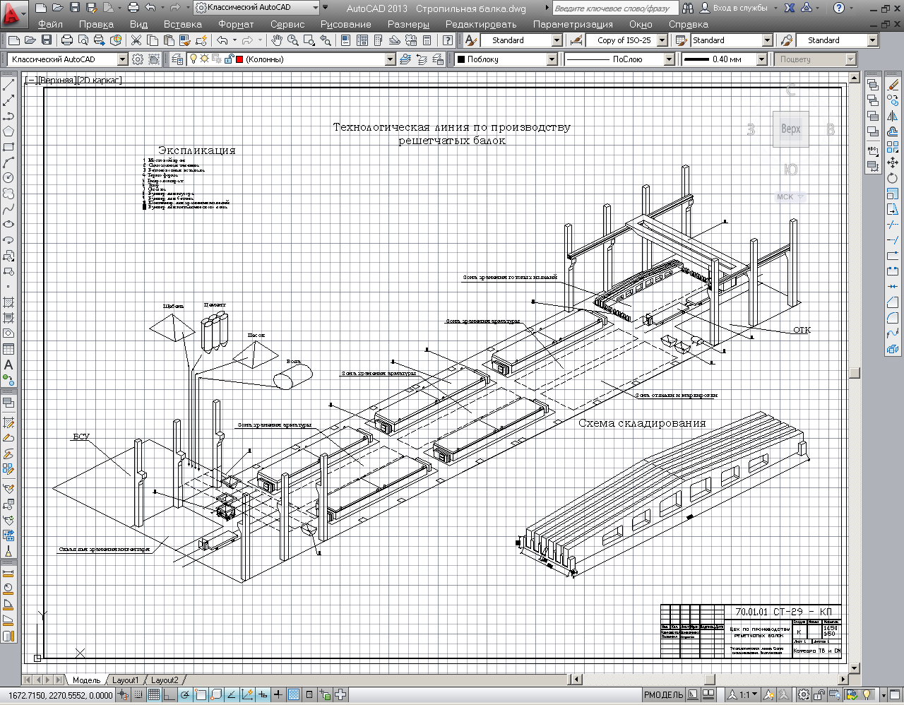The image size is (904, 705).
Task: Select the Polygon tool
Action: (x=8, y=131)
